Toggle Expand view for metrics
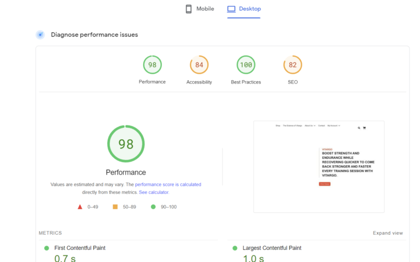Screen dimensions: 420x262 pos(388,233)
